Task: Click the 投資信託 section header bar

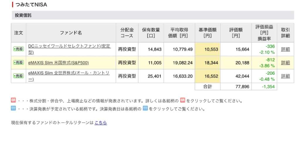Action: coord(152,15)
